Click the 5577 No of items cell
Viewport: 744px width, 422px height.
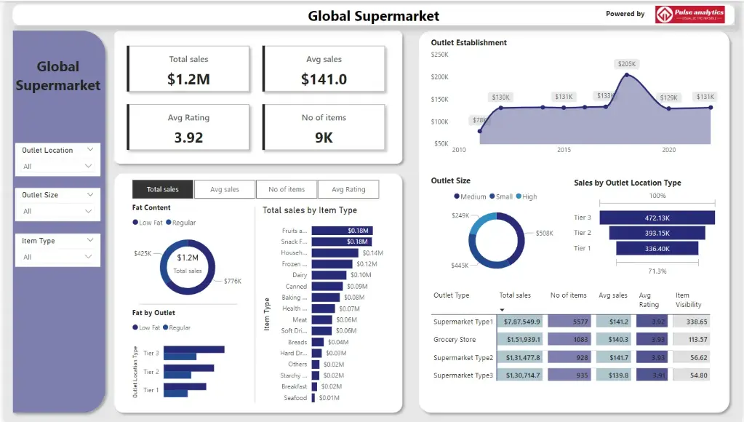coord(569,322)
